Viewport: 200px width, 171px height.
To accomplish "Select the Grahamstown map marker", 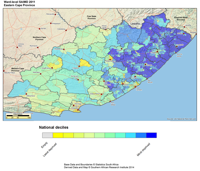I will click(102, 94).
